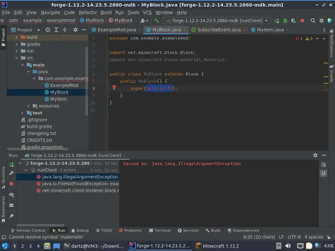This screenshot has height=251, width=335.
Task: Open Search Everywhere magnifier icon
Action: click(x=313, y=21)
